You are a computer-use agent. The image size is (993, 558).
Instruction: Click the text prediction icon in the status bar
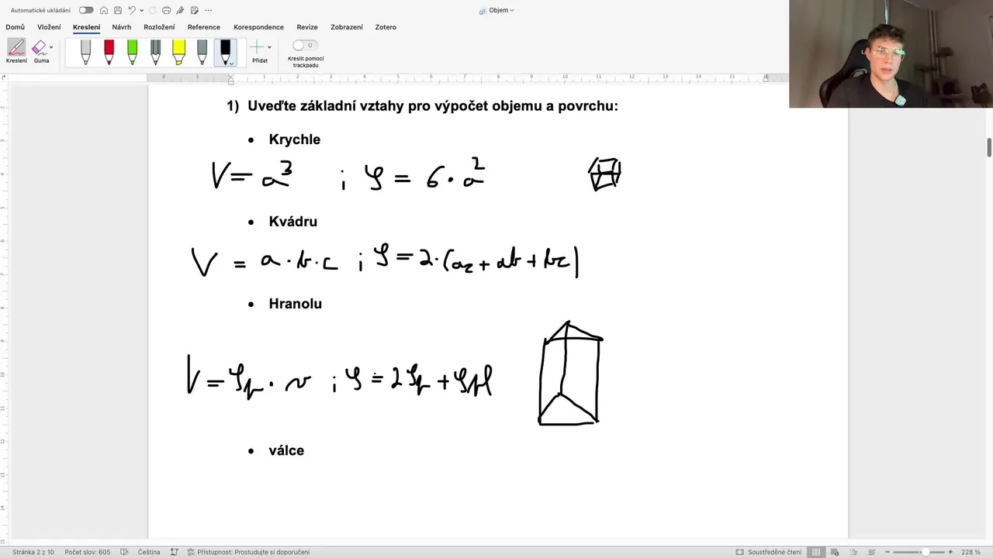click(x=174, y=552)
